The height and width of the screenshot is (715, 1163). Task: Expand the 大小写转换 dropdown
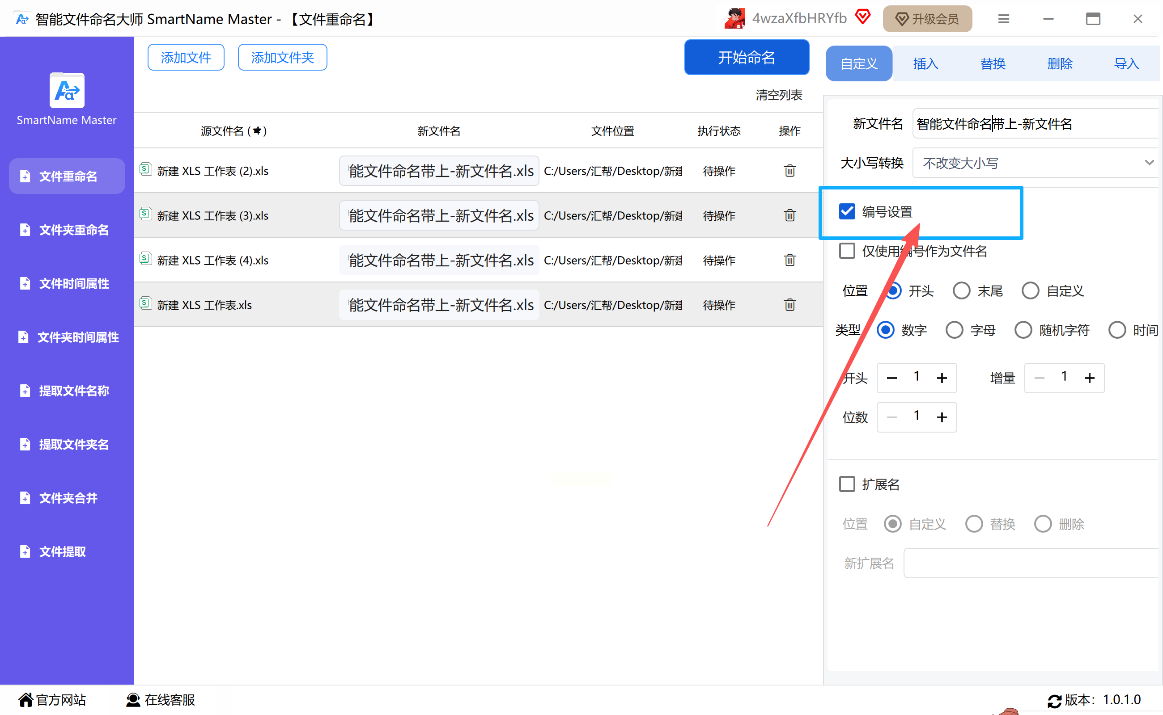point(1035,163)
